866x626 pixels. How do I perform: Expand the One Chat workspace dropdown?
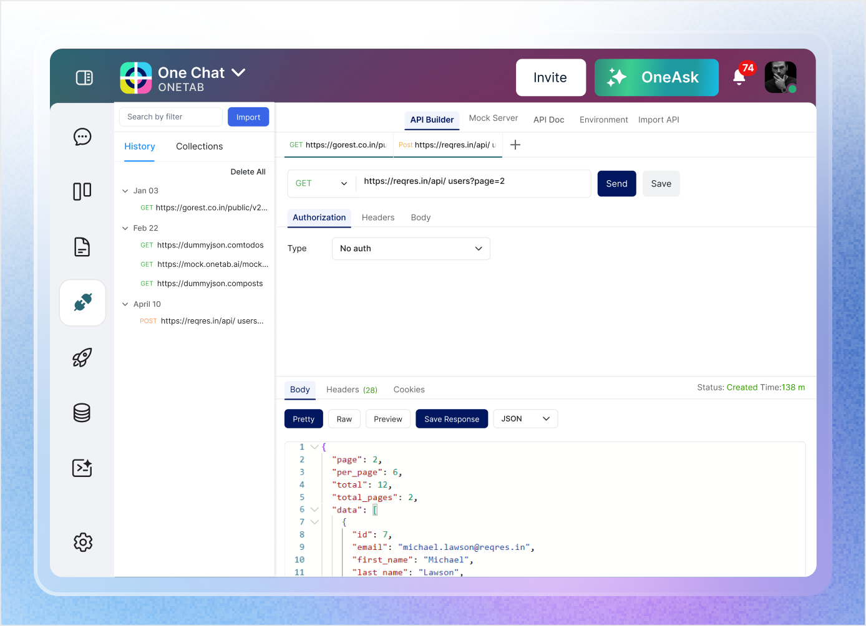coord(238,72)
